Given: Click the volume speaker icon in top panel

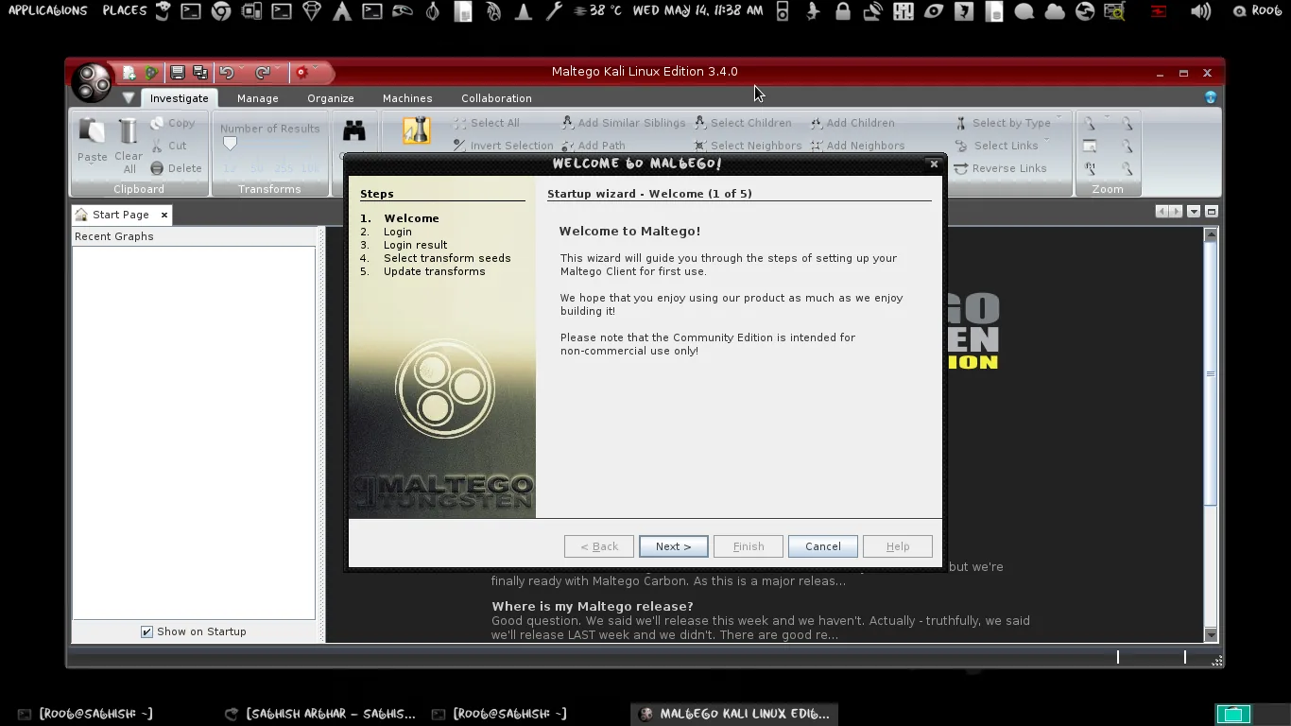Looking at the screenshot, I should point(1201,11).
